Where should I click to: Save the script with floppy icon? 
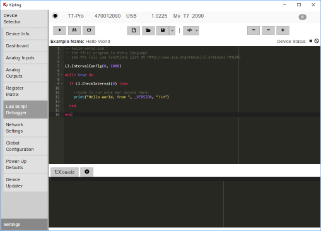coord(163,30)
